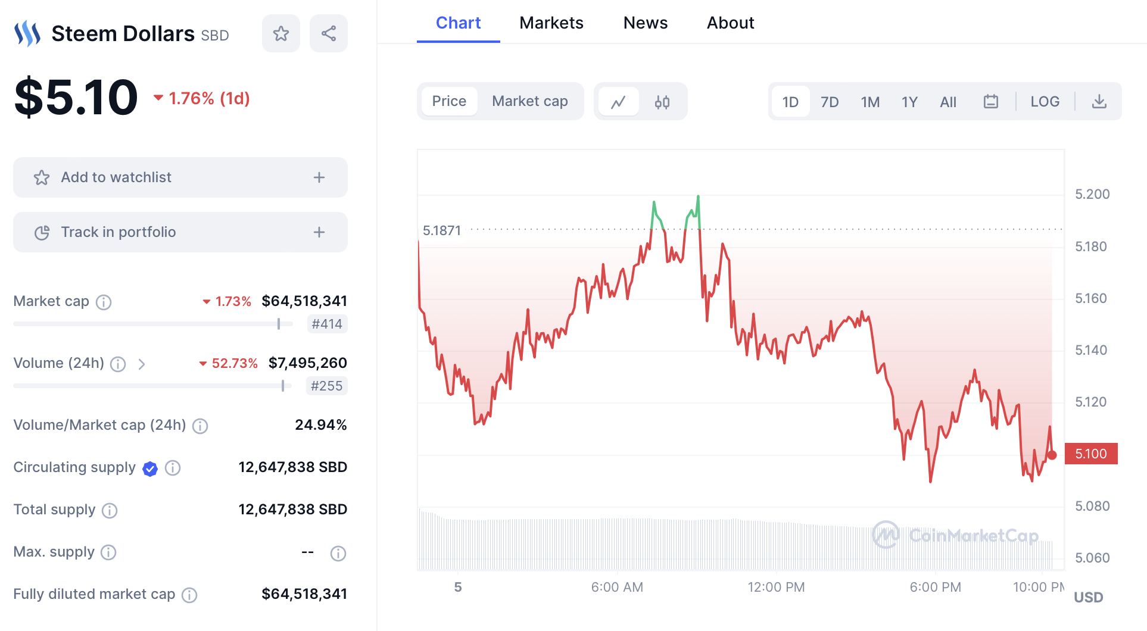Expand Track in portfolio plus
Viewport: 1147px width, 631px height.
click(319, 232)
